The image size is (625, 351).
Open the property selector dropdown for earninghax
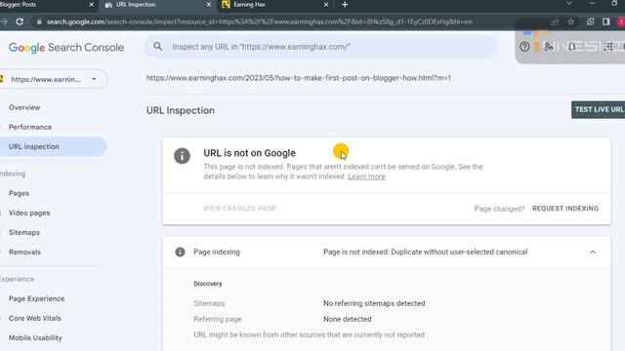[x=54, y=79]
